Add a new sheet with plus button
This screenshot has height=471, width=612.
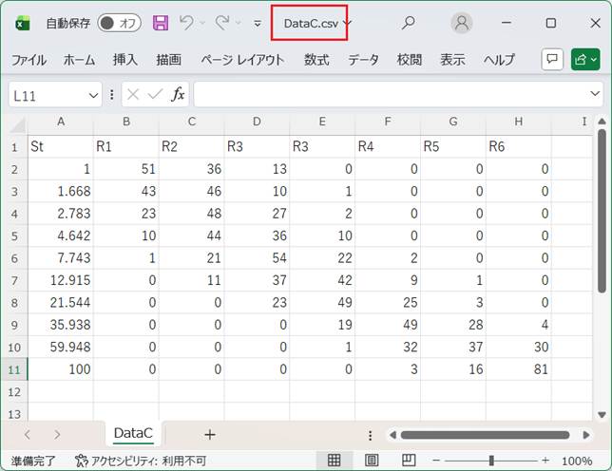click(210, 434)
